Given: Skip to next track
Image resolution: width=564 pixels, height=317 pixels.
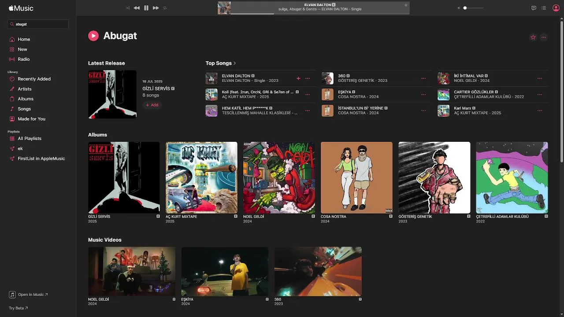Looking at the screenshot, I should (x=156, y=8).
